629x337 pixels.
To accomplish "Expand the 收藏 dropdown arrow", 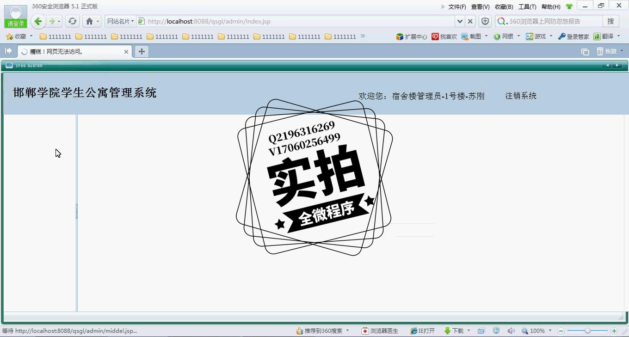I will click(x=31, y=36).
